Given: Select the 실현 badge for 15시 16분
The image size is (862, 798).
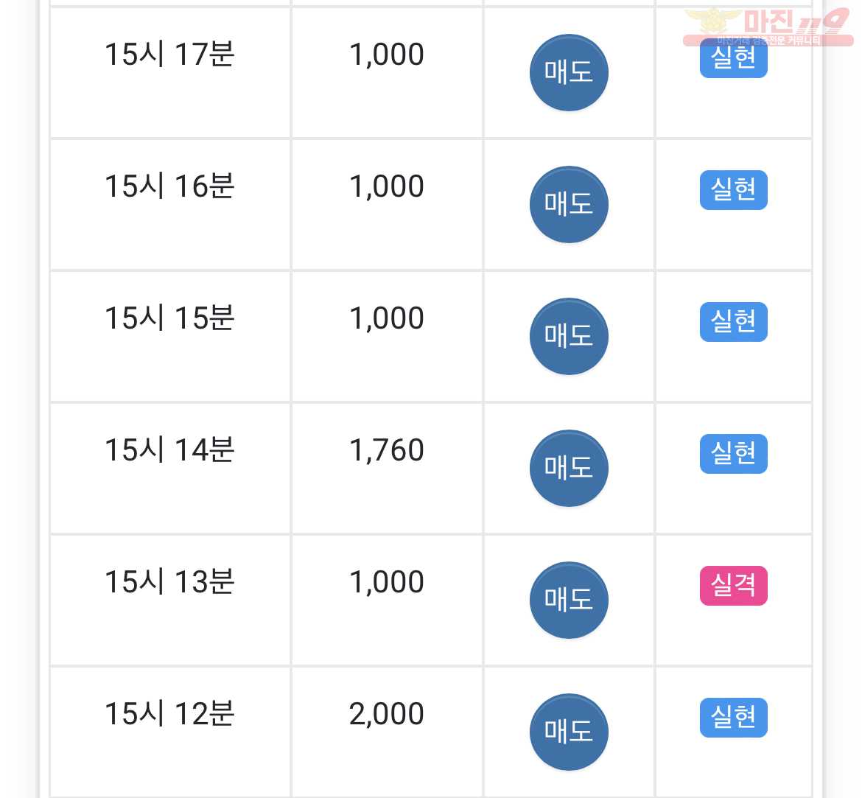Looking at the screenshot, I should pyautogui.click(x=733, y=190).
